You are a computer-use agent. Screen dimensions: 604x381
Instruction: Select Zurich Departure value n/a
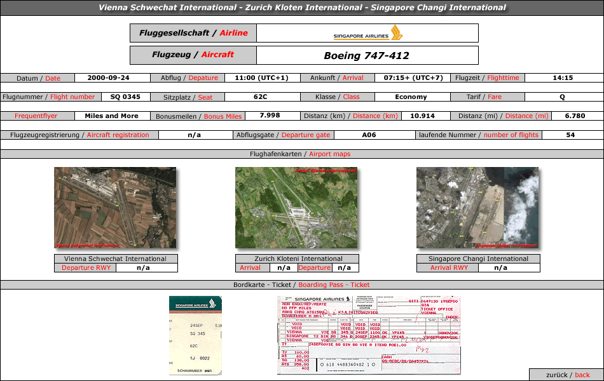click(345, 268)
